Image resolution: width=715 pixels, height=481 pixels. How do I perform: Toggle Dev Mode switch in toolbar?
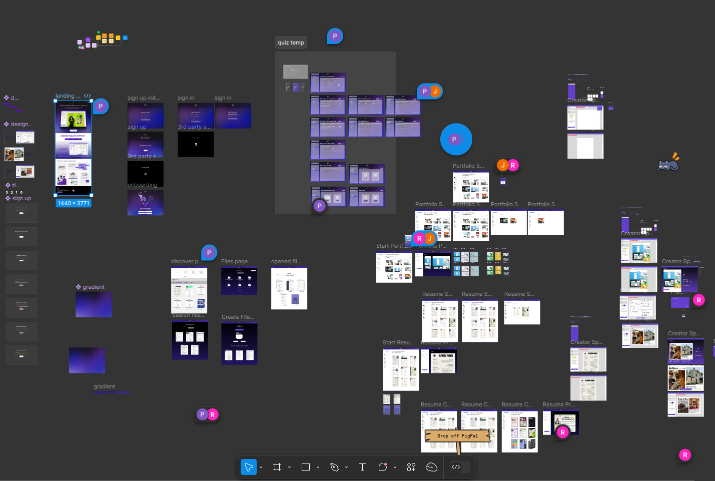click(x=459, y=467)
